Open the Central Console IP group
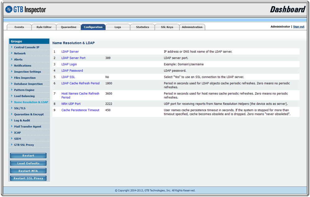 coord(27,47)
